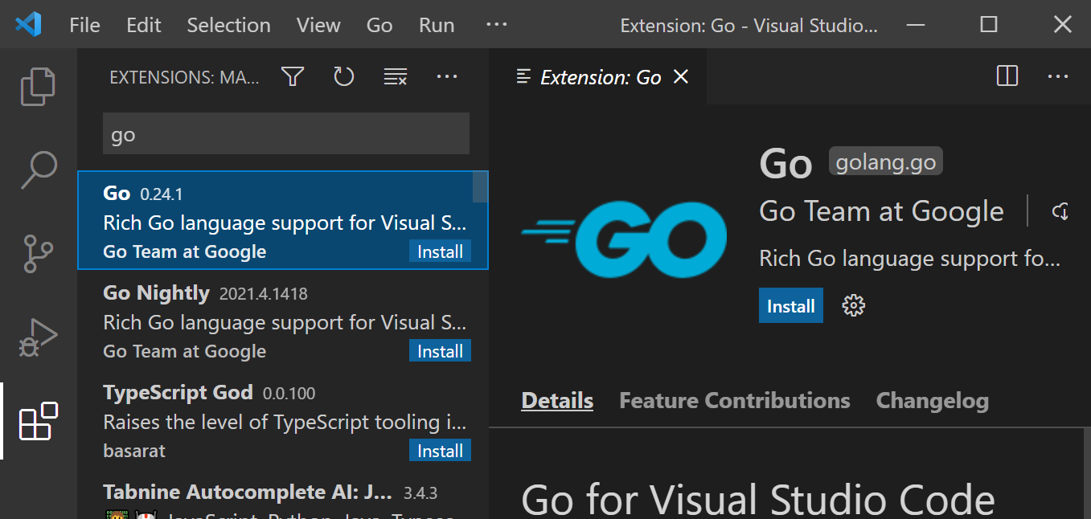
Task: Switch to the Details tab
Action: coord(557,400)
